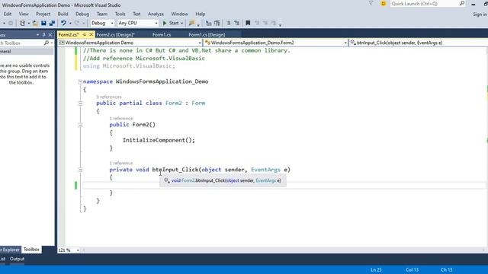Viewport: 488px width, 274px height.
Task: Close the Form2.cs tab
Action: [x=91, y=34]
